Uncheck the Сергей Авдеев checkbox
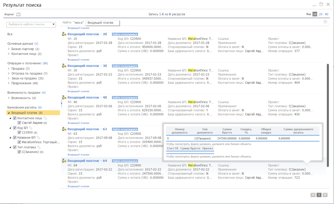Image resolution: width=334 pixels, height=204 pixels. coord(19,123)
